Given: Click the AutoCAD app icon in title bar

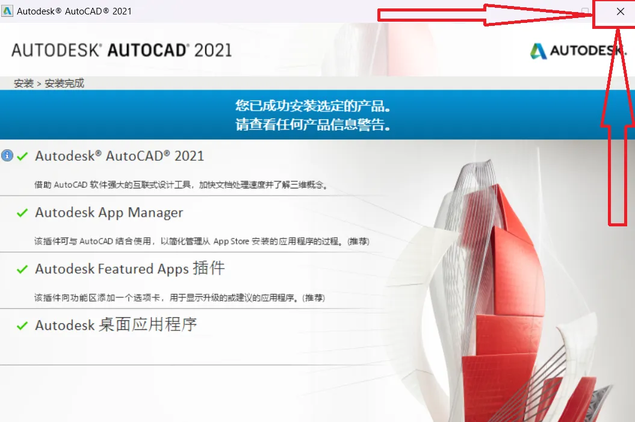Looking at the screenshot, I should [7, 11].
